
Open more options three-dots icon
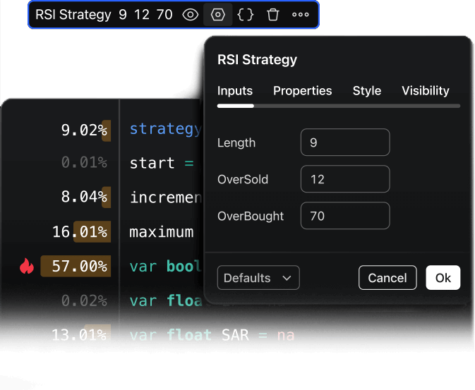pos(301,15)
